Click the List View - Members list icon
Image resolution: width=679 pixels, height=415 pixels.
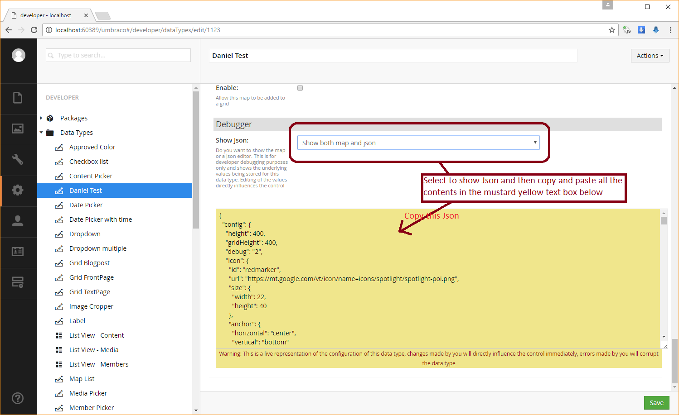(x=59, y=364)
